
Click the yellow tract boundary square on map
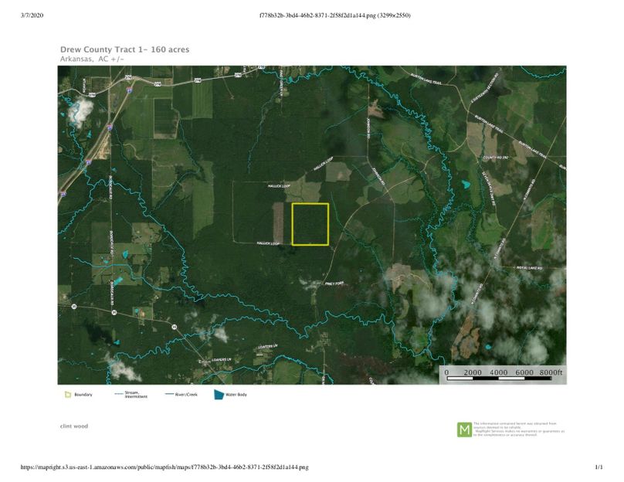click(x=310, y=224)
